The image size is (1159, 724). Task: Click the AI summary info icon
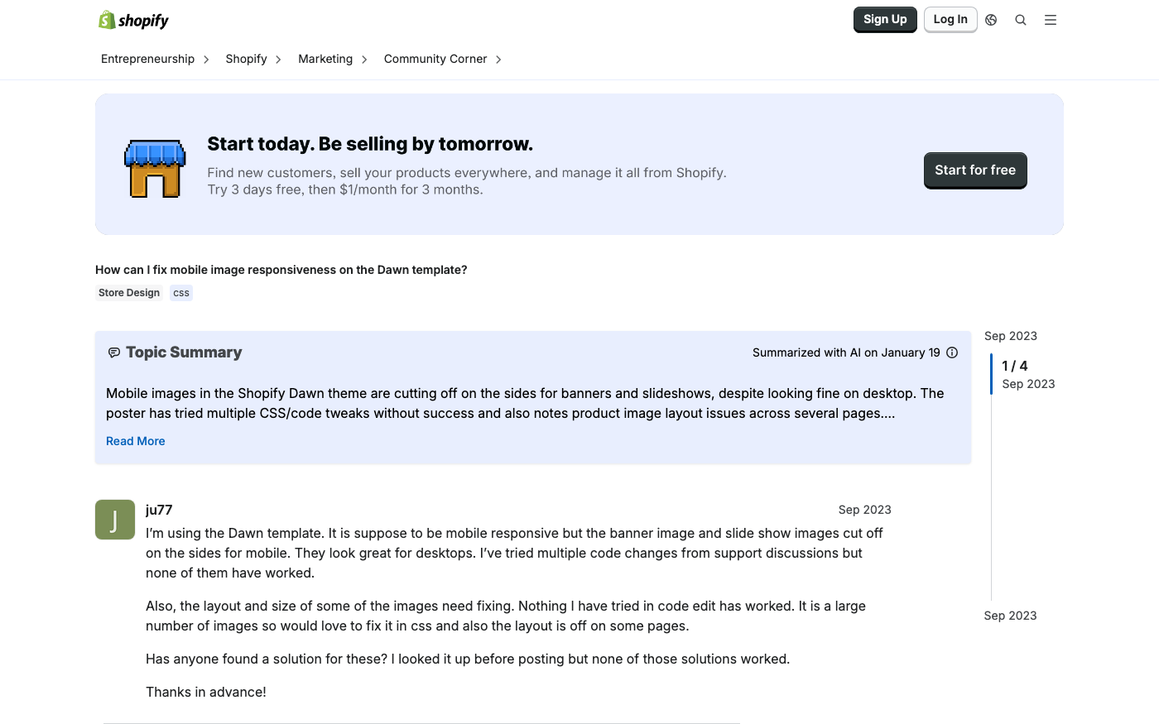tap(952, 352)
